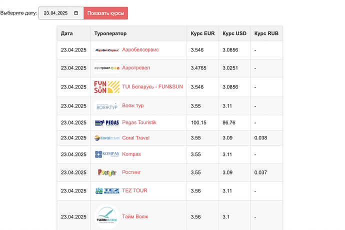Screen dimensions: 345x230
Task: Click the Аэротрэвел logo icon
Action: click(x=106, y=68)
